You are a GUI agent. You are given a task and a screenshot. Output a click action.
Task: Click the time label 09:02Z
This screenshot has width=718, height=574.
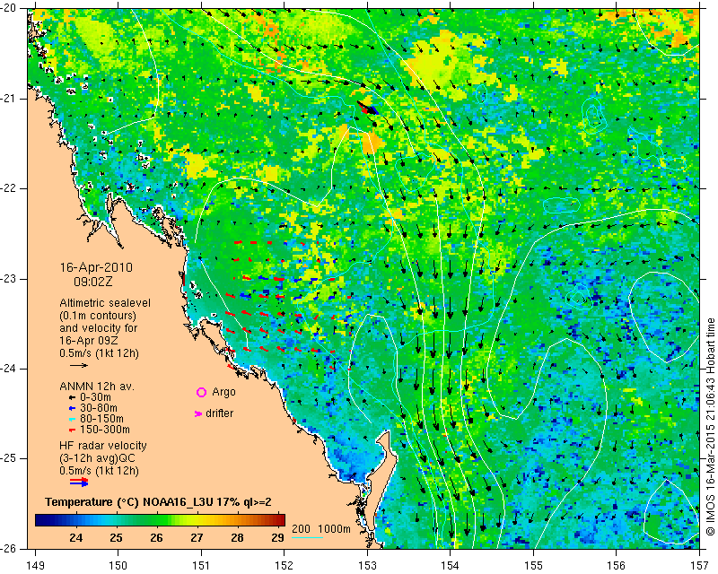(92, 282)
